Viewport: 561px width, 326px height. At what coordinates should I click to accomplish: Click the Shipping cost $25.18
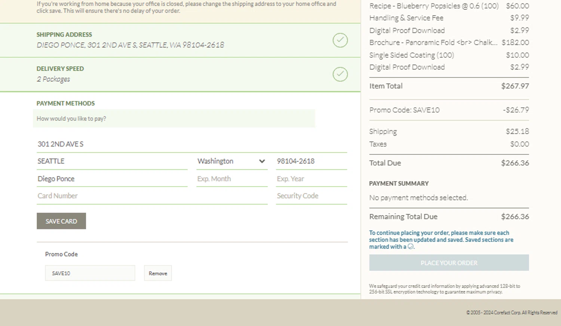(517, 131)
